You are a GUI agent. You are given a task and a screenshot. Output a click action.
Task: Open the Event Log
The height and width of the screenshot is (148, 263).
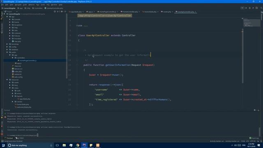pyautogui.click(x=254, y=138)
